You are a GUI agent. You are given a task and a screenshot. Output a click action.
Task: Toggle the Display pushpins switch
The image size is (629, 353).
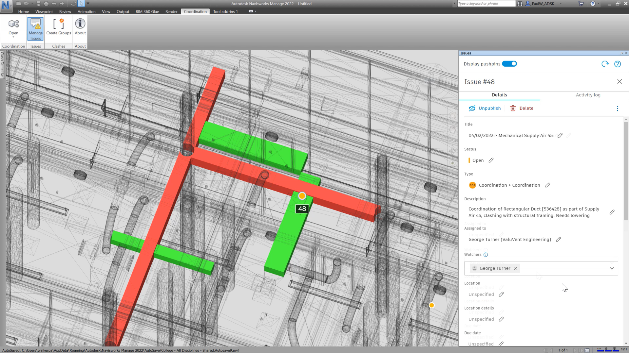(x=509, y=64)
